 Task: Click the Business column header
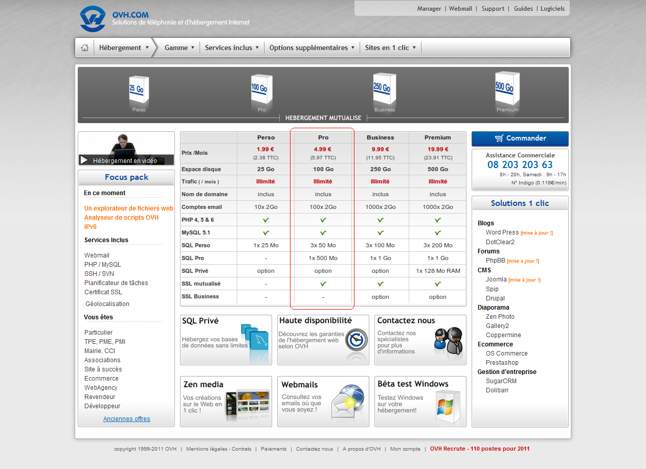tap(381, 137)
